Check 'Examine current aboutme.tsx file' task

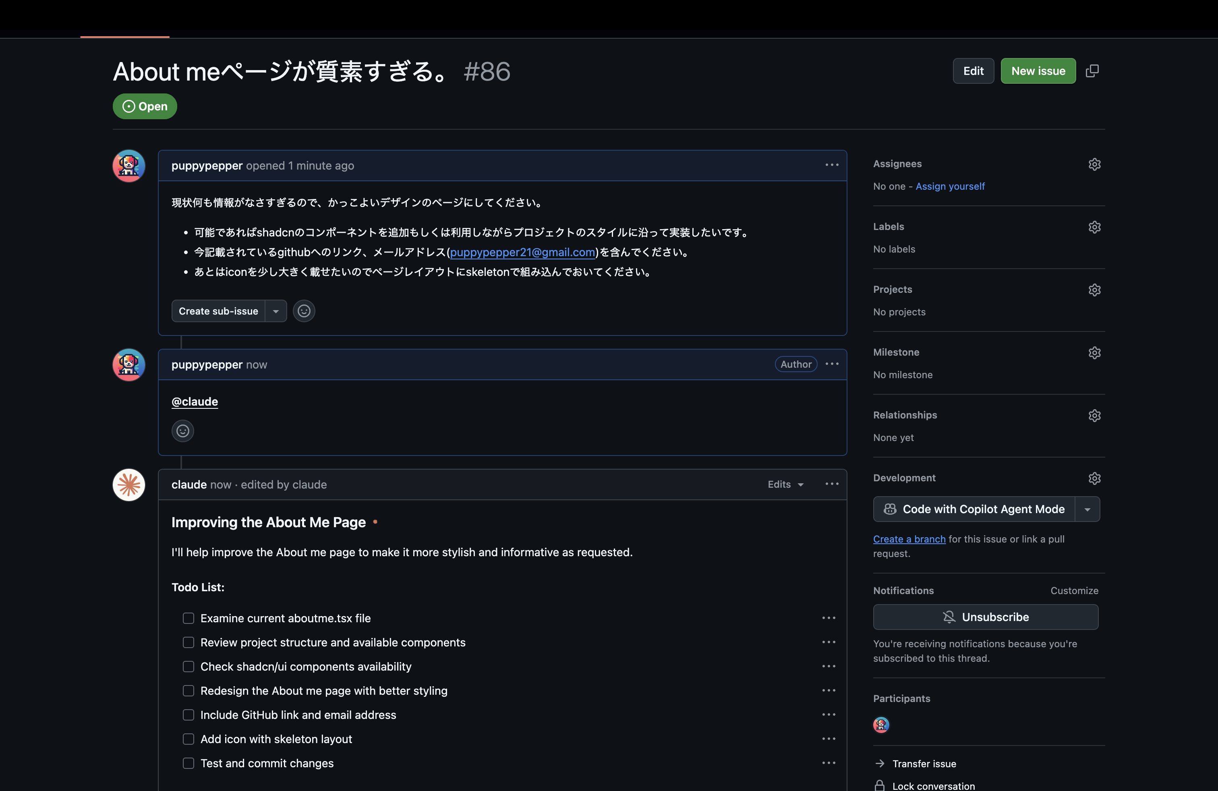coord(188,618)
